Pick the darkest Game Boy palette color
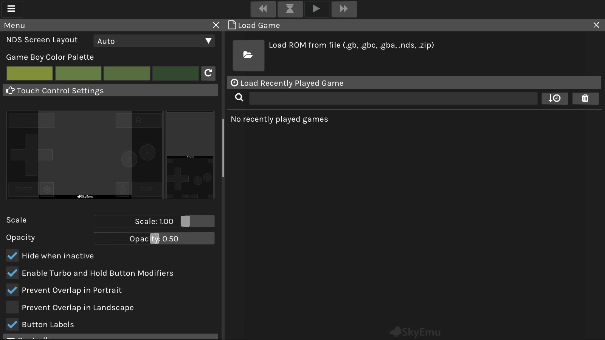Image resolution: width=605 pixels, height=340 pixels. coord(175,73)
